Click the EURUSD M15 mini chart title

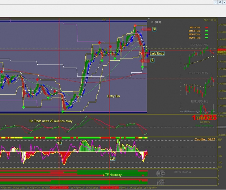198,73
